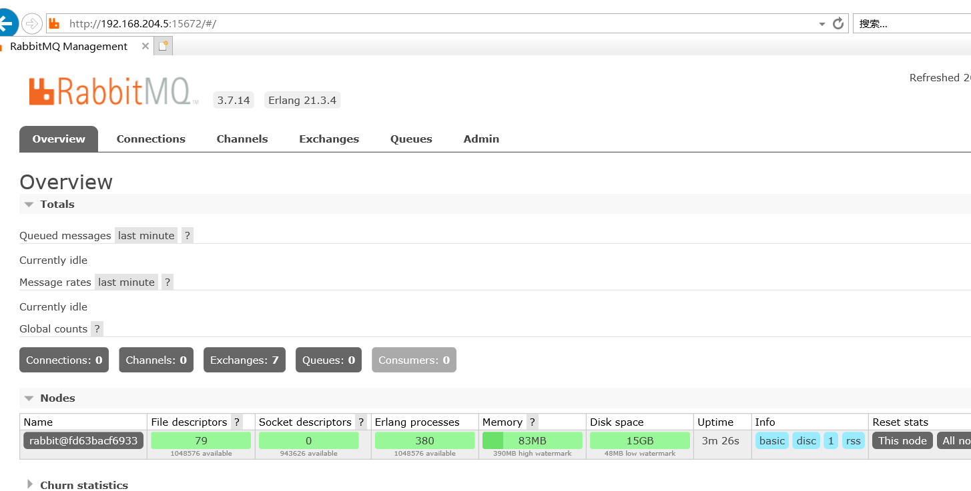971x491 pixels.
Task: Click the info tag labeled 1
Action: 831,440
